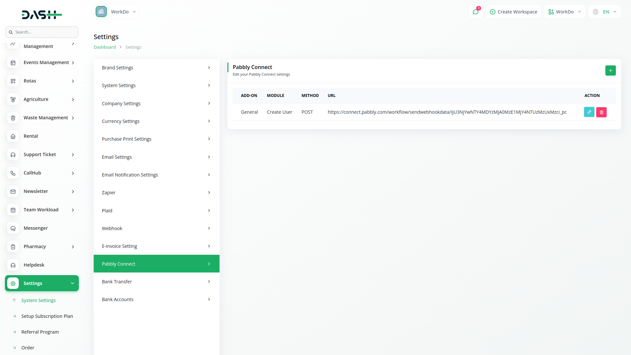Click the WorkDo workspace avatar icon
The width and height of the screenshot is (631, 355).
101,12
